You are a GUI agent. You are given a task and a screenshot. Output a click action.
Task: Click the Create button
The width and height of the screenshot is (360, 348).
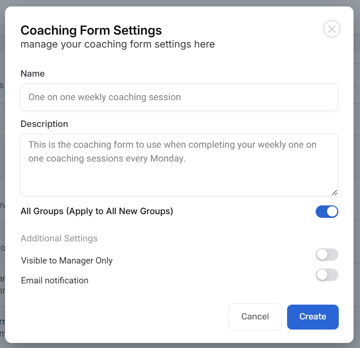point(312,317)
